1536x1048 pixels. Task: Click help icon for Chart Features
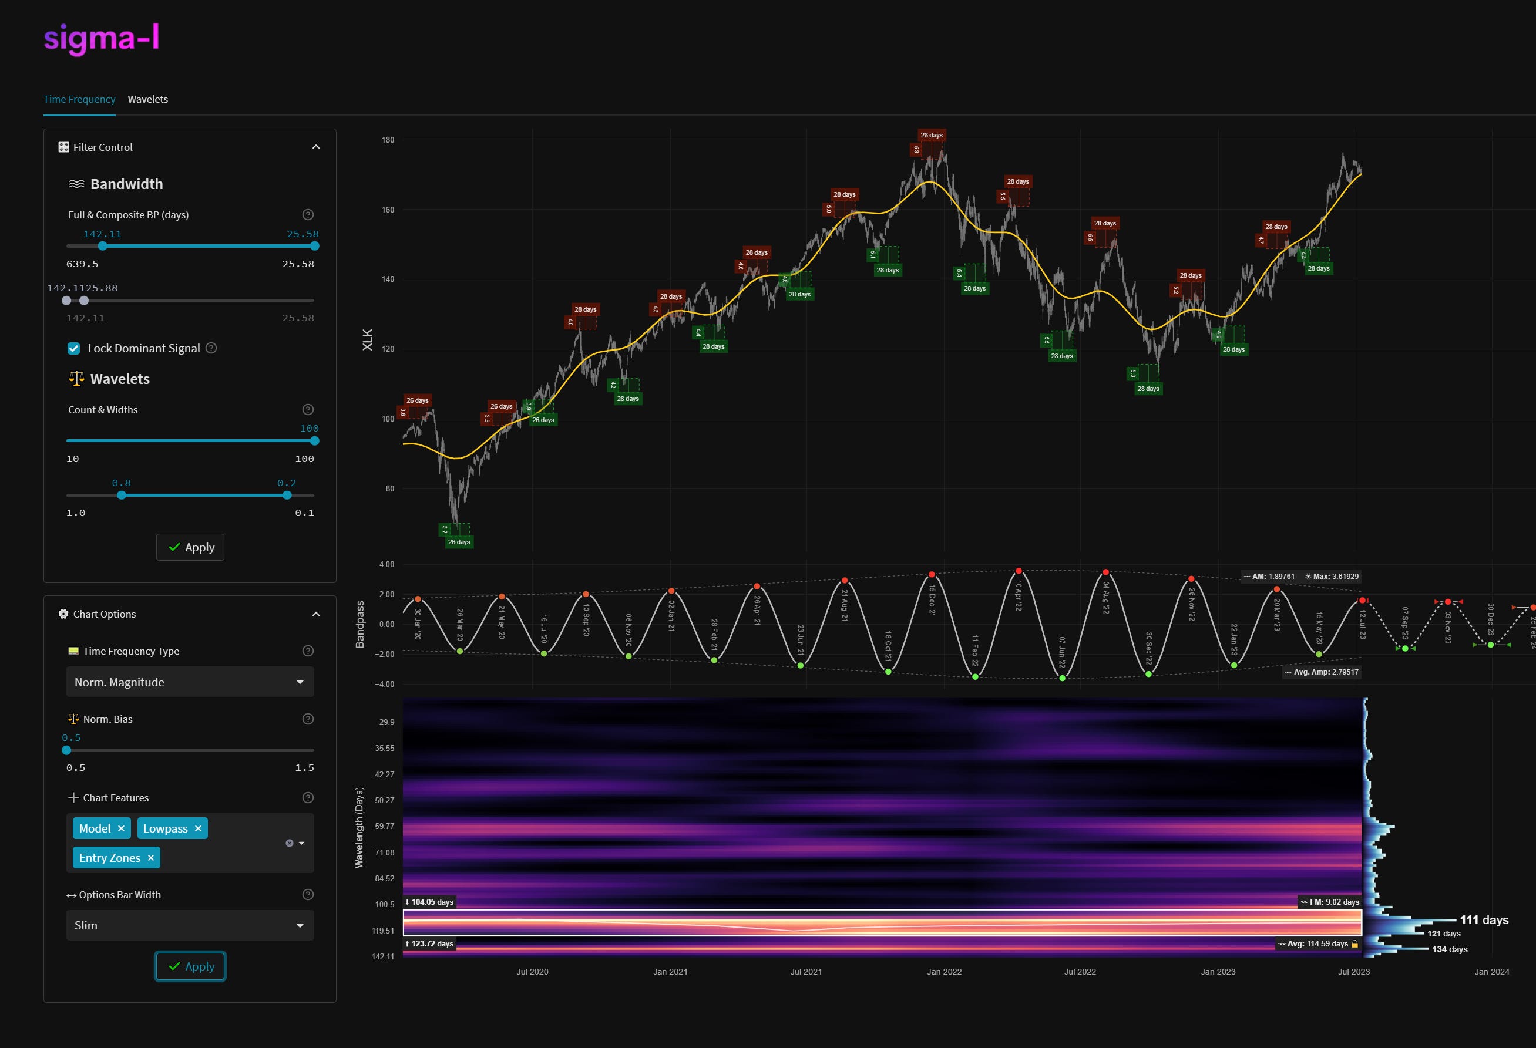coord(308,797)
